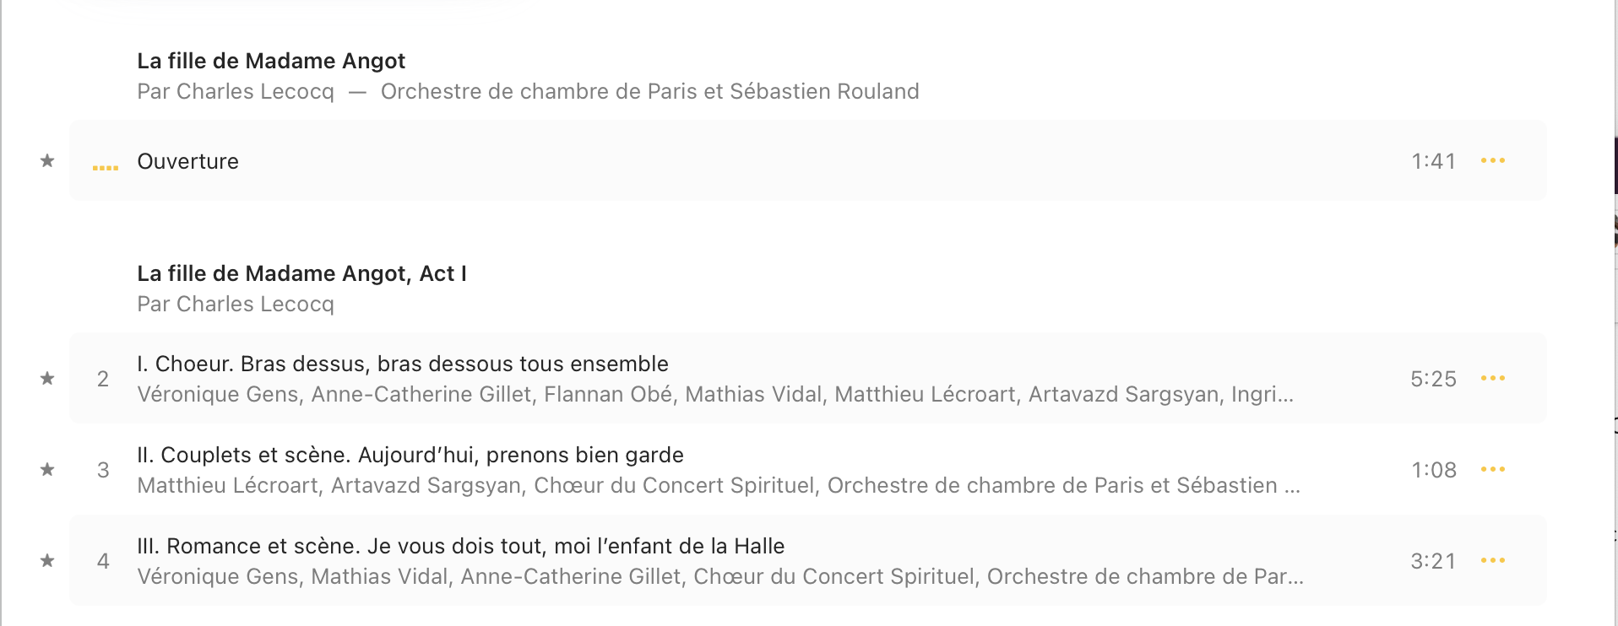Open more options for 'III. Romance et scène'
Viewport: 1618px width, 626px height.
point(1492,560)
